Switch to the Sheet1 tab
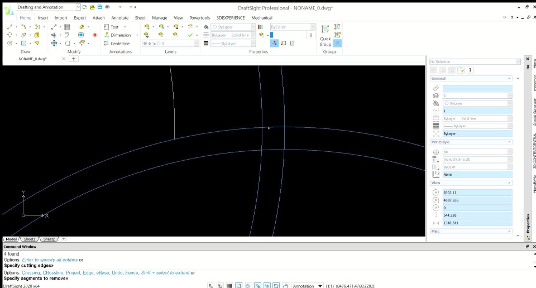 click(29, 239)
